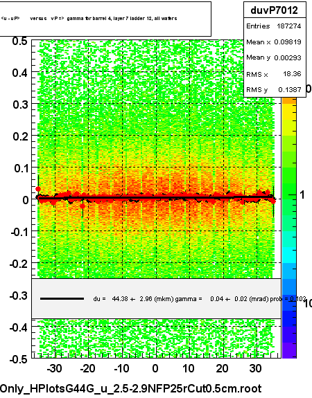Viewport: 312px width, 398px height.
Task: Click the x-axis label 30
Action: pos(255,368)
